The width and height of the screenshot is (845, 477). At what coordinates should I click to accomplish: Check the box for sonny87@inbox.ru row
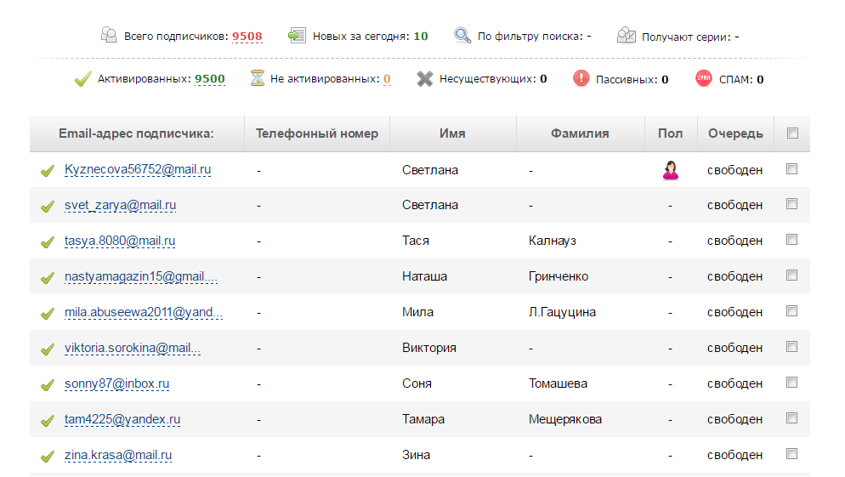[791, 383]
